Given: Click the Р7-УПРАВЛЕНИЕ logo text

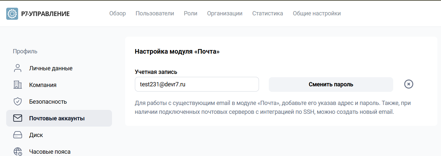Looking at the screenshot, I should click(x=45, y=14).
